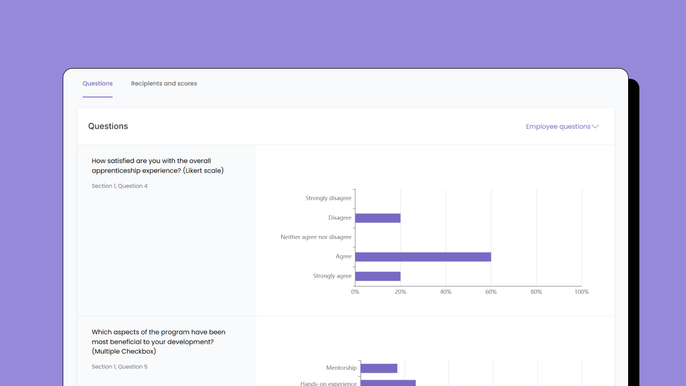Image resolution: width=686 pixels, height=386 pixels.
Task: Click the 'Section 1, Question 4' label
Action: point(120,186)
